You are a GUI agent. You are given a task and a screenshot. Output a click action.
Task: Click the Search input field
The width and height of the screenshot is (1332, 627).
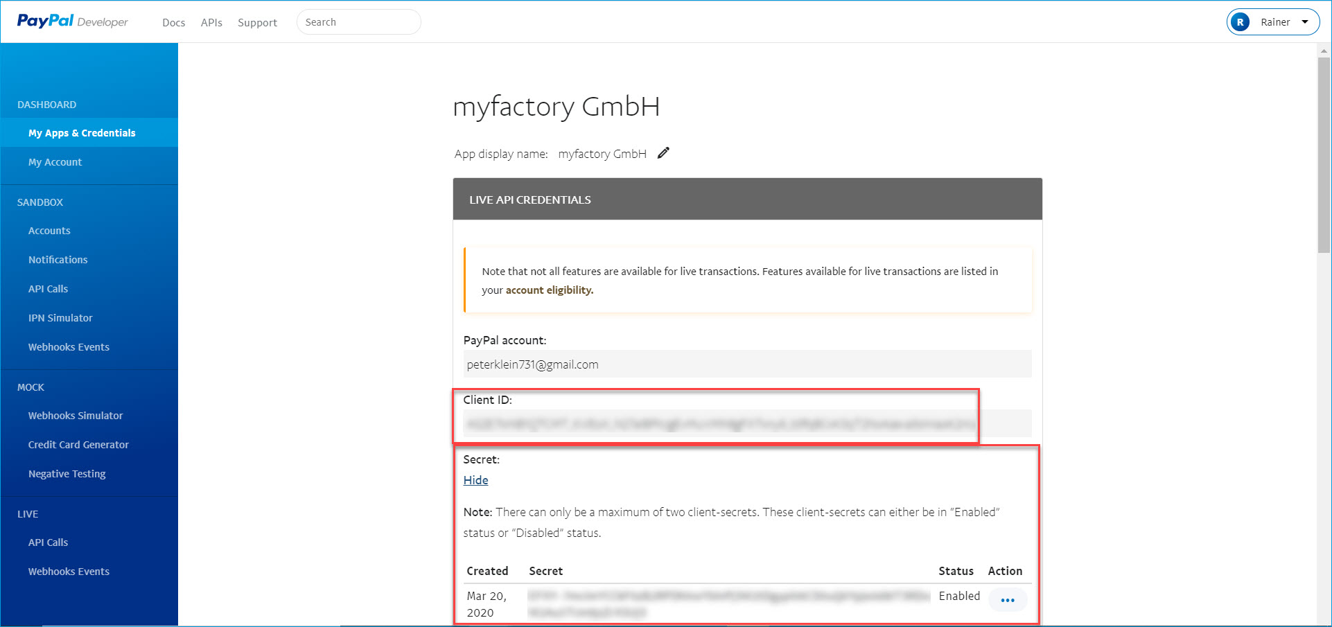pyautogui.click(x=358, y=22)
